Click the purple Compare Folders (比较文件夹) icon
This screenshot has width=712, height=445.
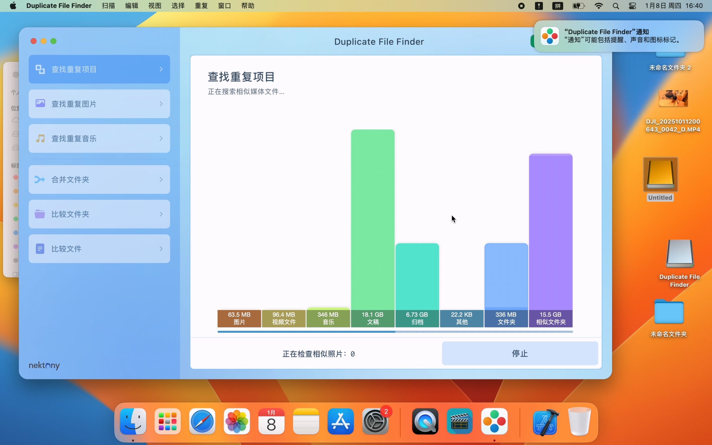(40, 214)
